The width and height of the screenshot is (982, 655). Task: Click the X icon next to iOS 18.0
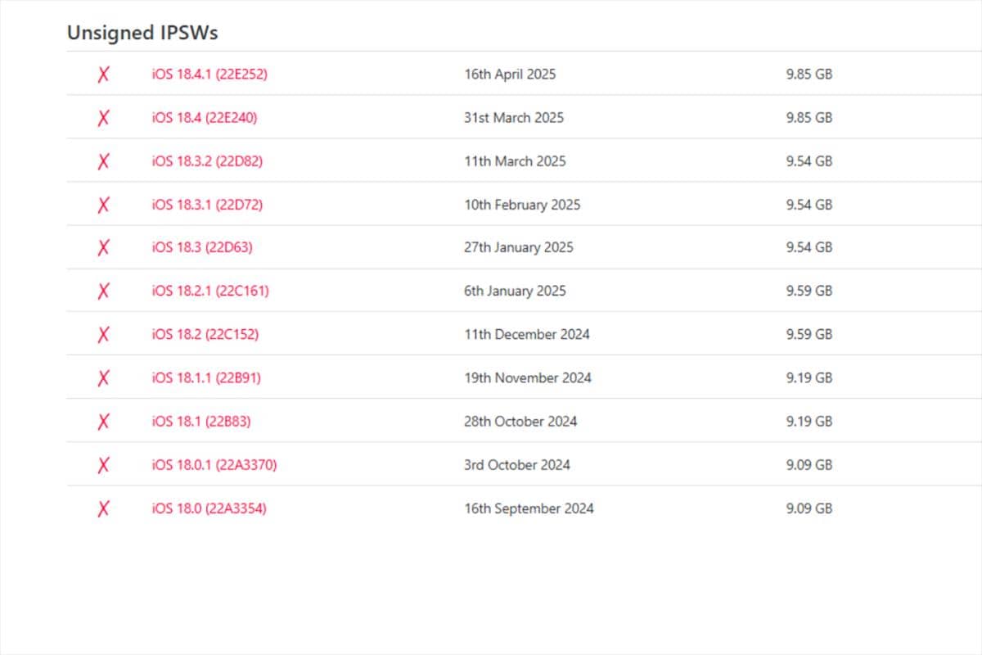click(103, 508)
